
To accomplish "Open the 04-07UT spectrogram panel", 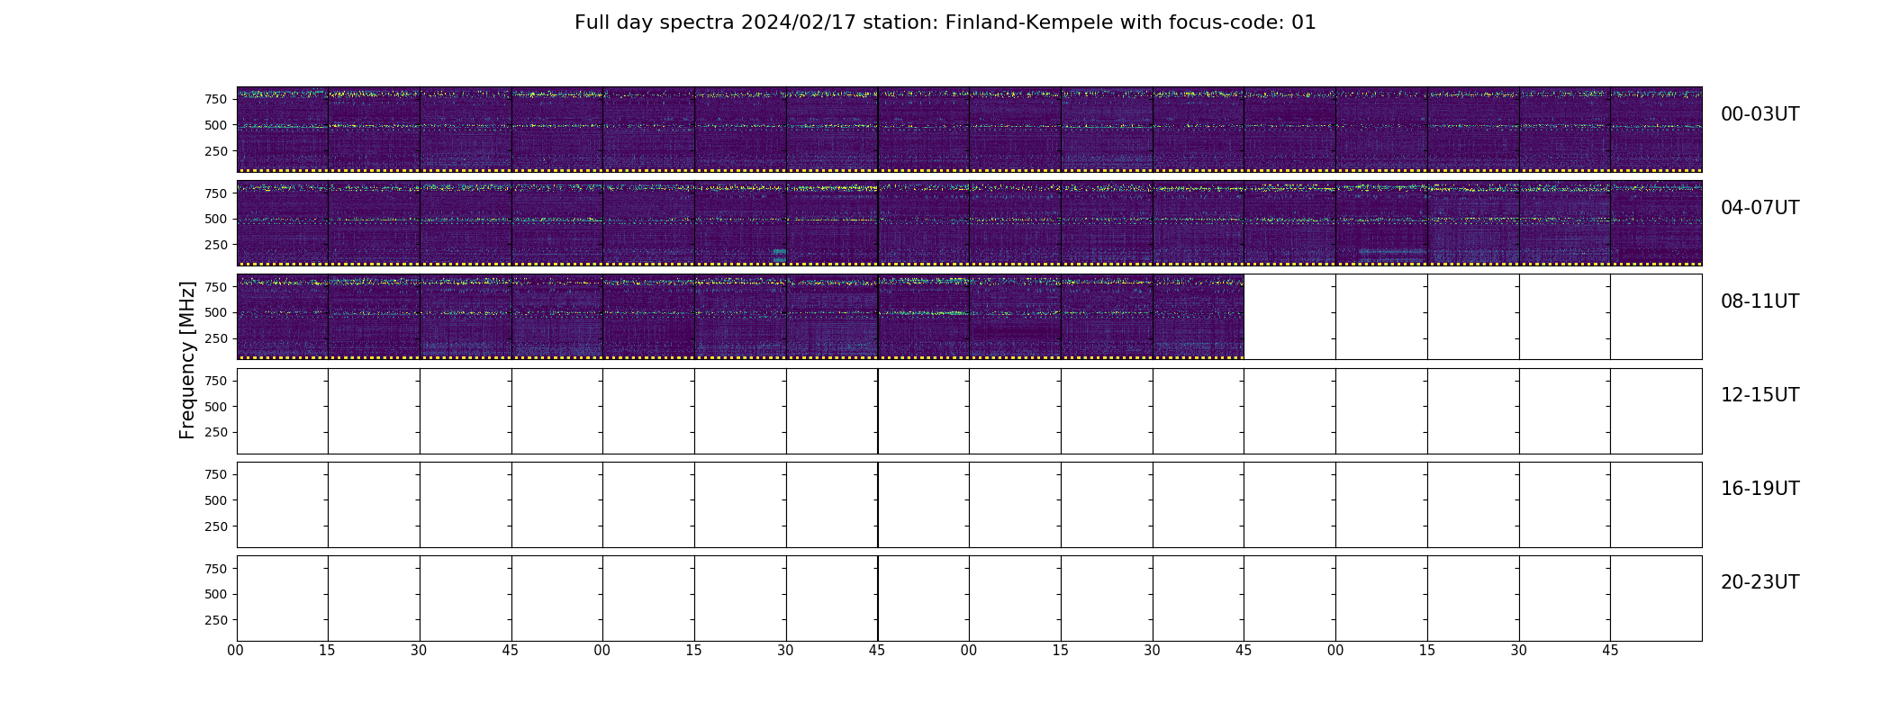I will [969, 223].
